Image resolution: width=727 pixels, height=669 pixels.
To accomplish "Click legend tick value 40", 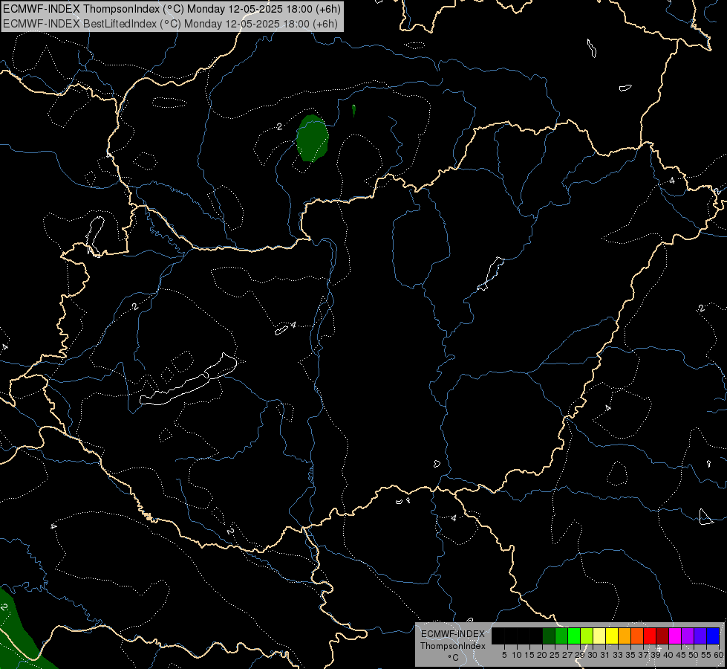I will point(668,655).
